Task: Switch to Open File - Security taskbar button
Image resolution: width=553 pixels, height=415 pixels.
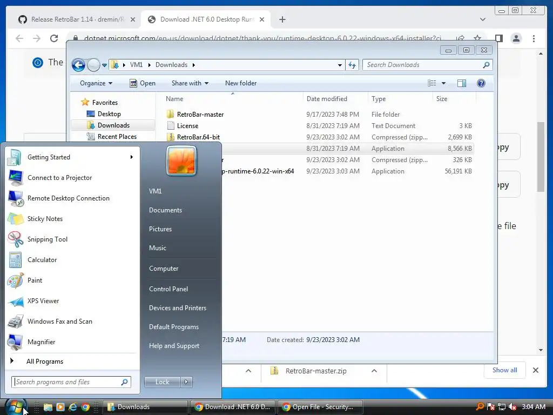Action: point(320,407)
